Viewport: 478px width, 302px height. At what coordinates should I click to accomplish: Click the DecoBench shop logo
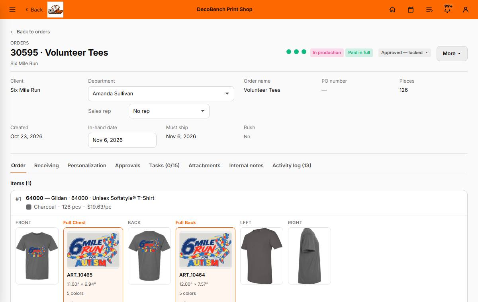click(x=55, y=10)
